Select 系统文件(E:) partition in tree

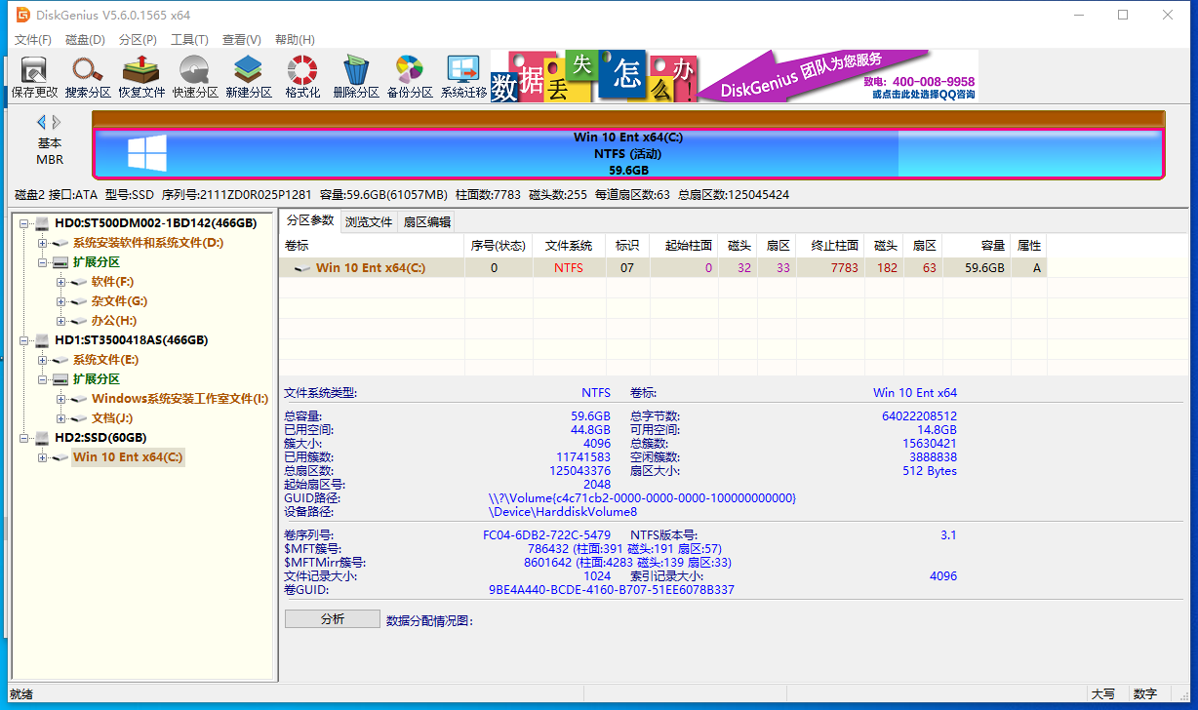[x=105, y=360]
